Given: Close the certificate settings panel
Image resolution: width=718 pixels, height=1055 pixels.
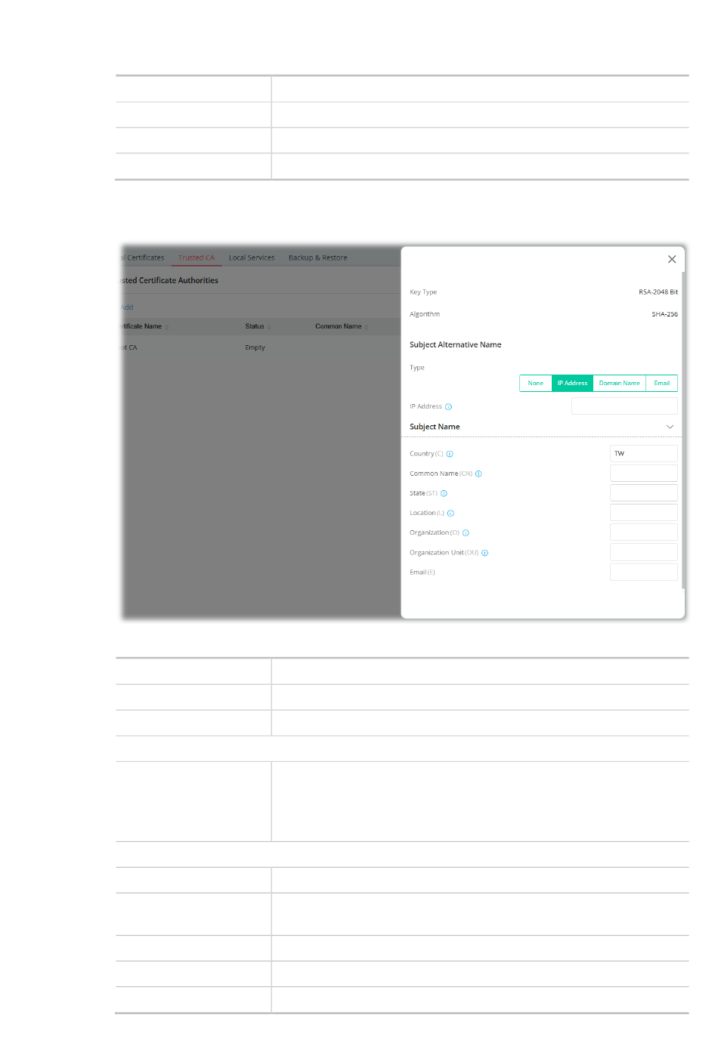Looking at the screenshot, I should (671, 259).
